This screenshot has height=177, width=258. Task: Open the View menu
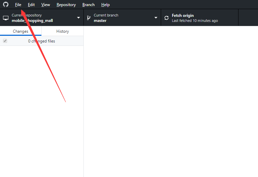point(46,5)
